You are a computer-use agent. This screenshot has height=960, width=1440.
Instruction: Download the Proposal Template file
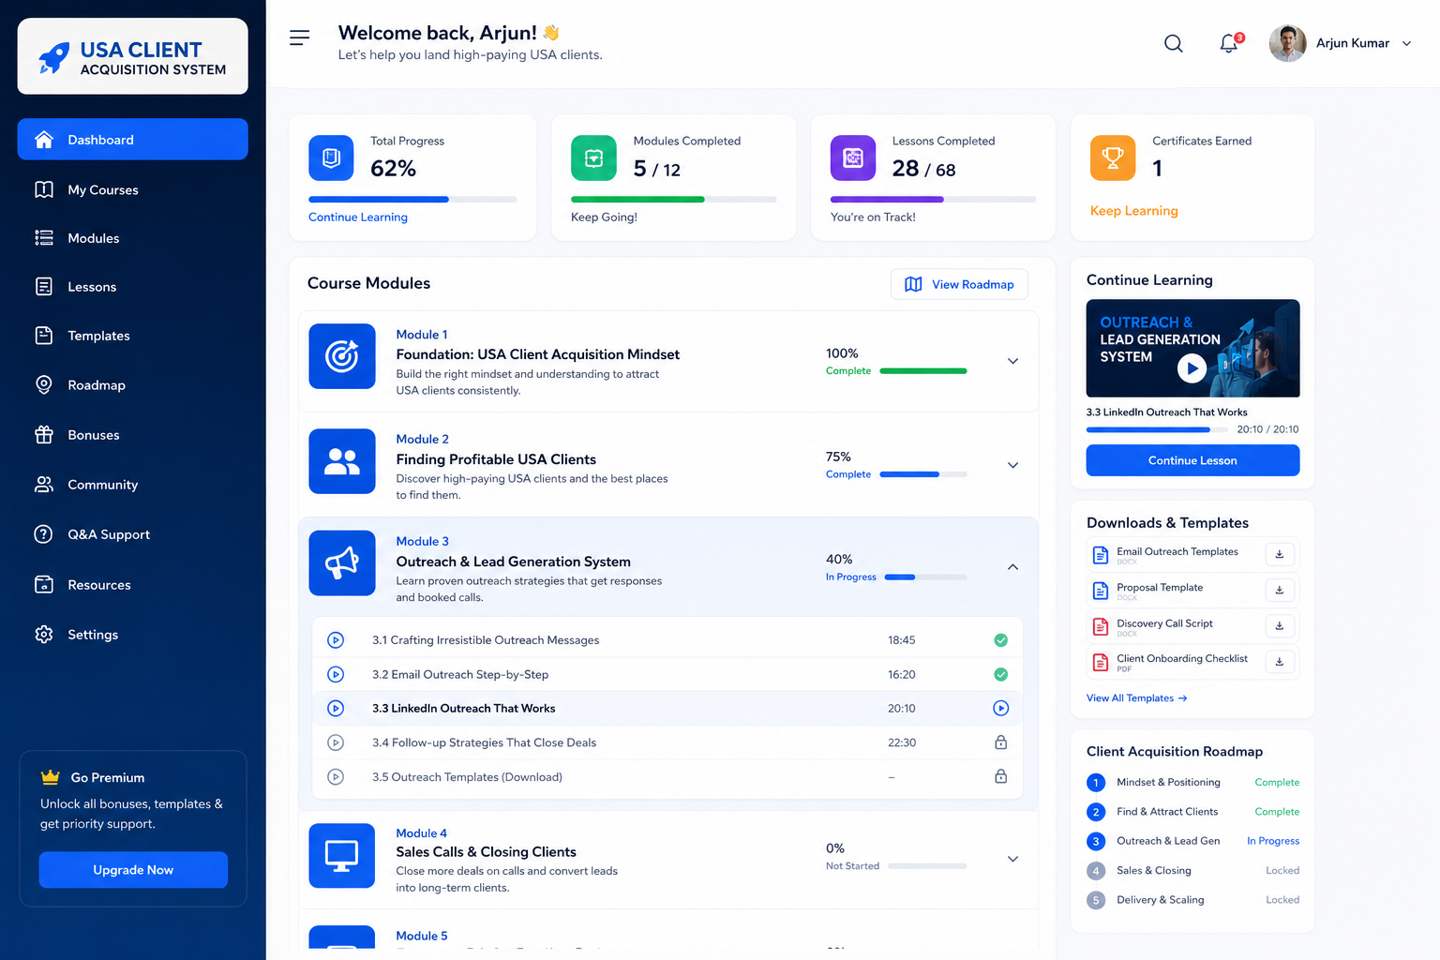click(x=1280, y=590)
